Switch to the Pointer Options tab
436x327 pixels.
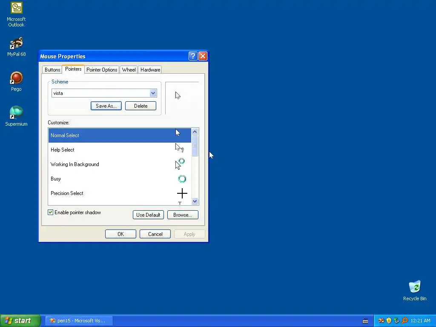[102, 70]
